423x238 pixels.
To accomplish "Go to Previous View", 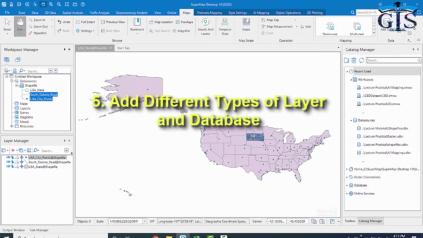I will coord(113,22).
